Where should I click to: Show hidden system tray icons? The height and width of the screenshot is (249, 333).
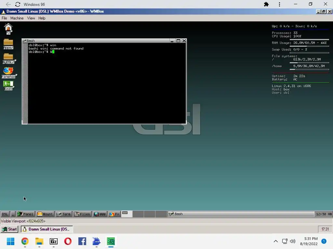pos(276,241)
